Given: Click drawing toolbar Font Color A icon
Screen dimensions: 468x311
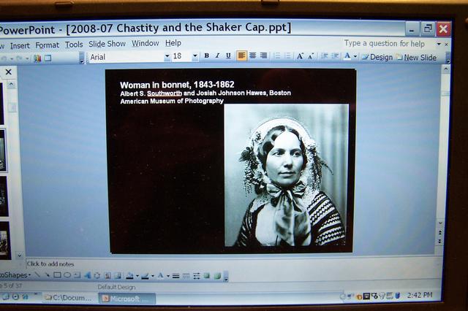Looking at the screenshot, I should pyautogui.click(x=161, y=276).
